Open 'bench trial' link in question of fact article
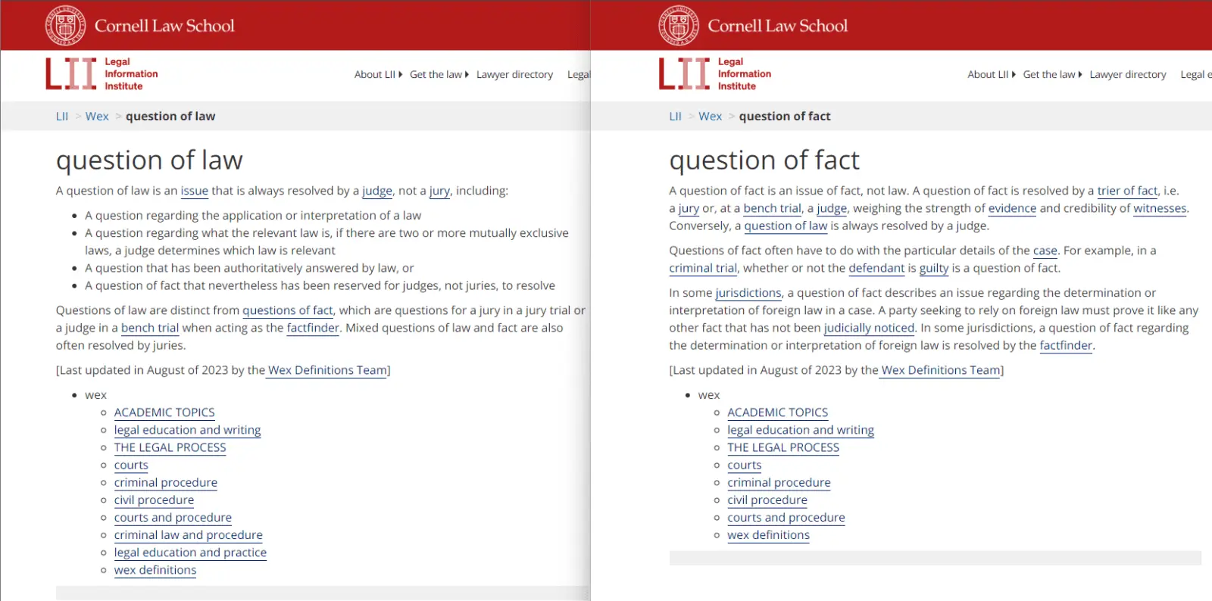The height and width of the screenshot is (601, 1212). [773, 208]
